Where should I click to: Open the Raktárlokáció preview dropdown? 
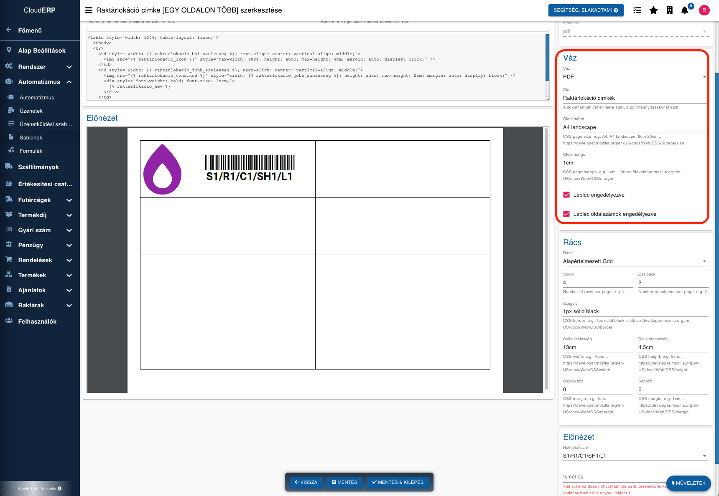634,456
